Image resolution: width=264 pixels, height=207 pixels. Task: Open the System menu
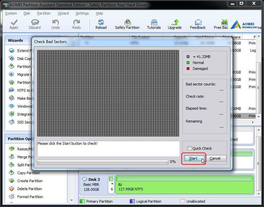[11, 13]
